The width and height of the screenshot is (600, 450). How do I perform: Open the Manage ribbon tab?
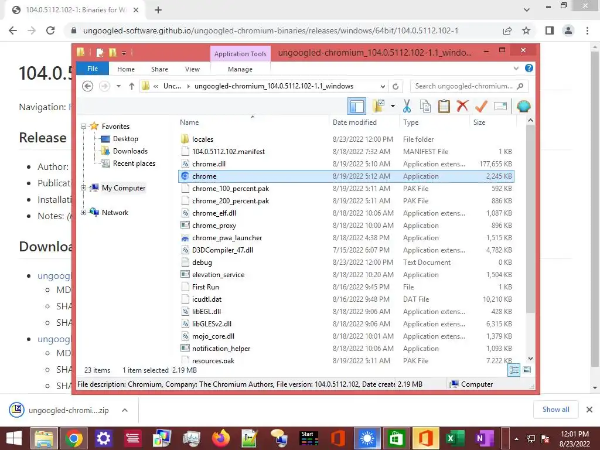[240, 69]
